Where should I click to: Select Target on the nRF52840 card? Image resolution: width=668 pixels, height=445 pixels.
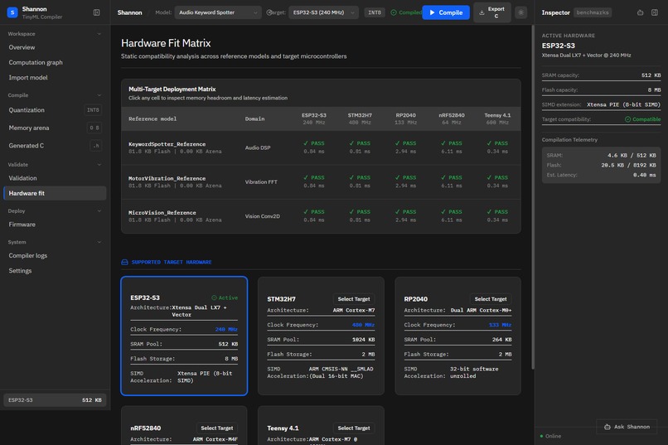point(217,428)
